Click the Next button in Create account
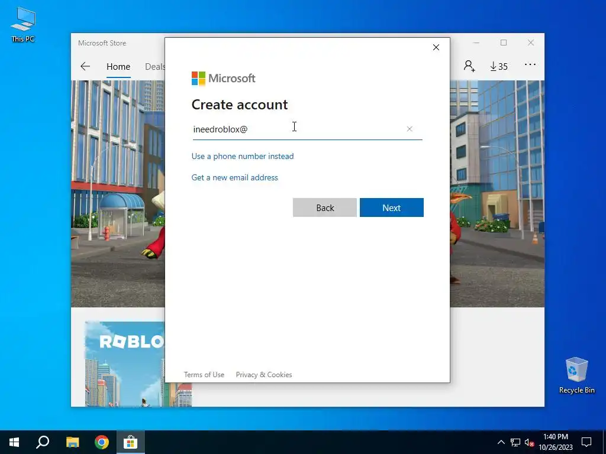The width and height of the screenshot is (606, 454). coord(392,207)
